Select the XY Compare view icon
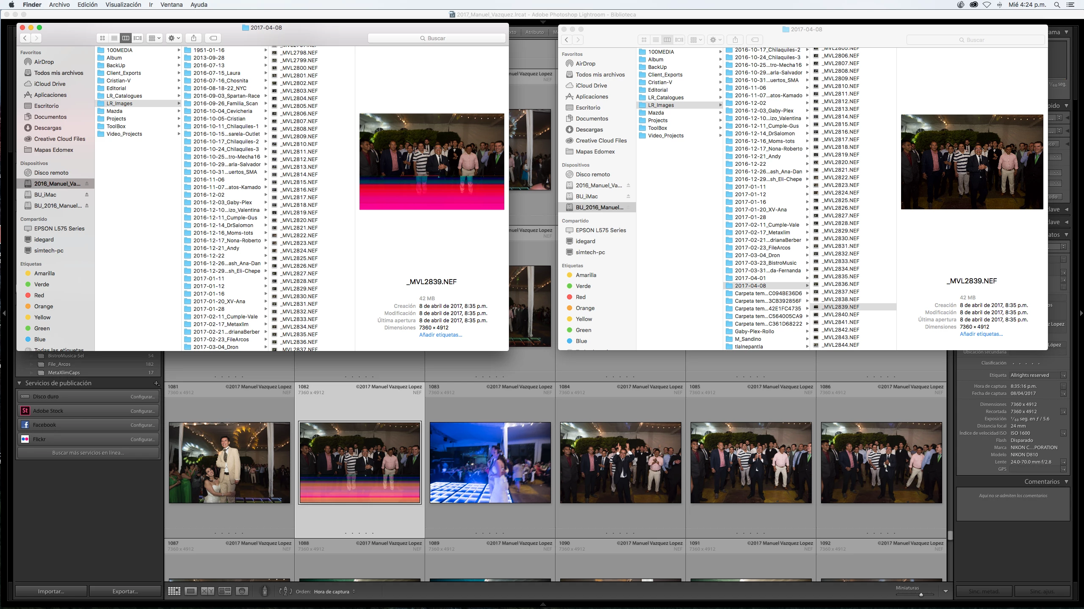 [x=207, y=591]
